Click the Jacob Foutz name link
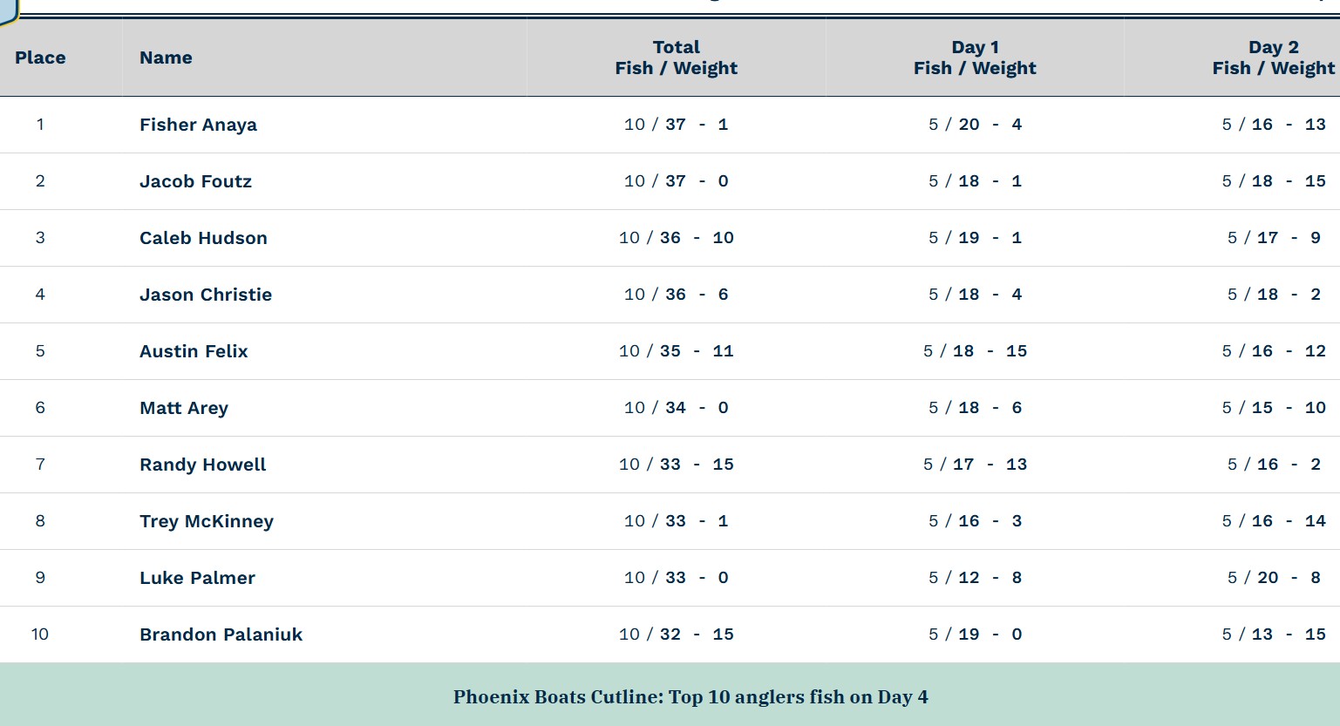This screenshot has width=1340, height=726. (195, 181)
